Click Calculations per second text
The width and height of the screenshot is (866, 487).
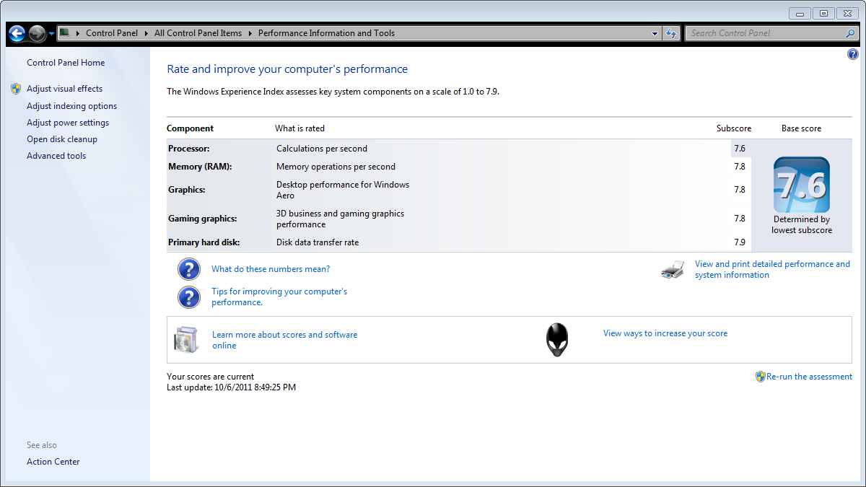click(x=322, y=149)
